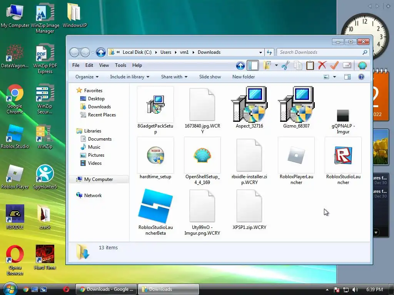Click the change view icon
394x295 pixels.
pyautogui.click(x=326, y=77)
